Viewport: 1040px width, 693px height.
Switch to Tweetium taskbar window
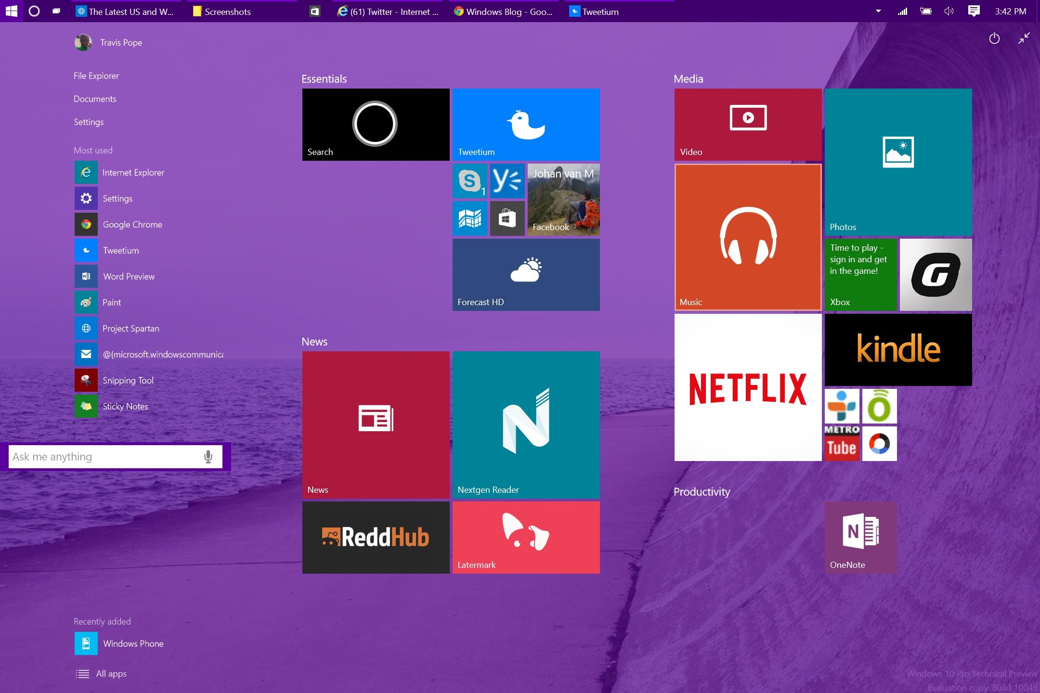point(620,12)
